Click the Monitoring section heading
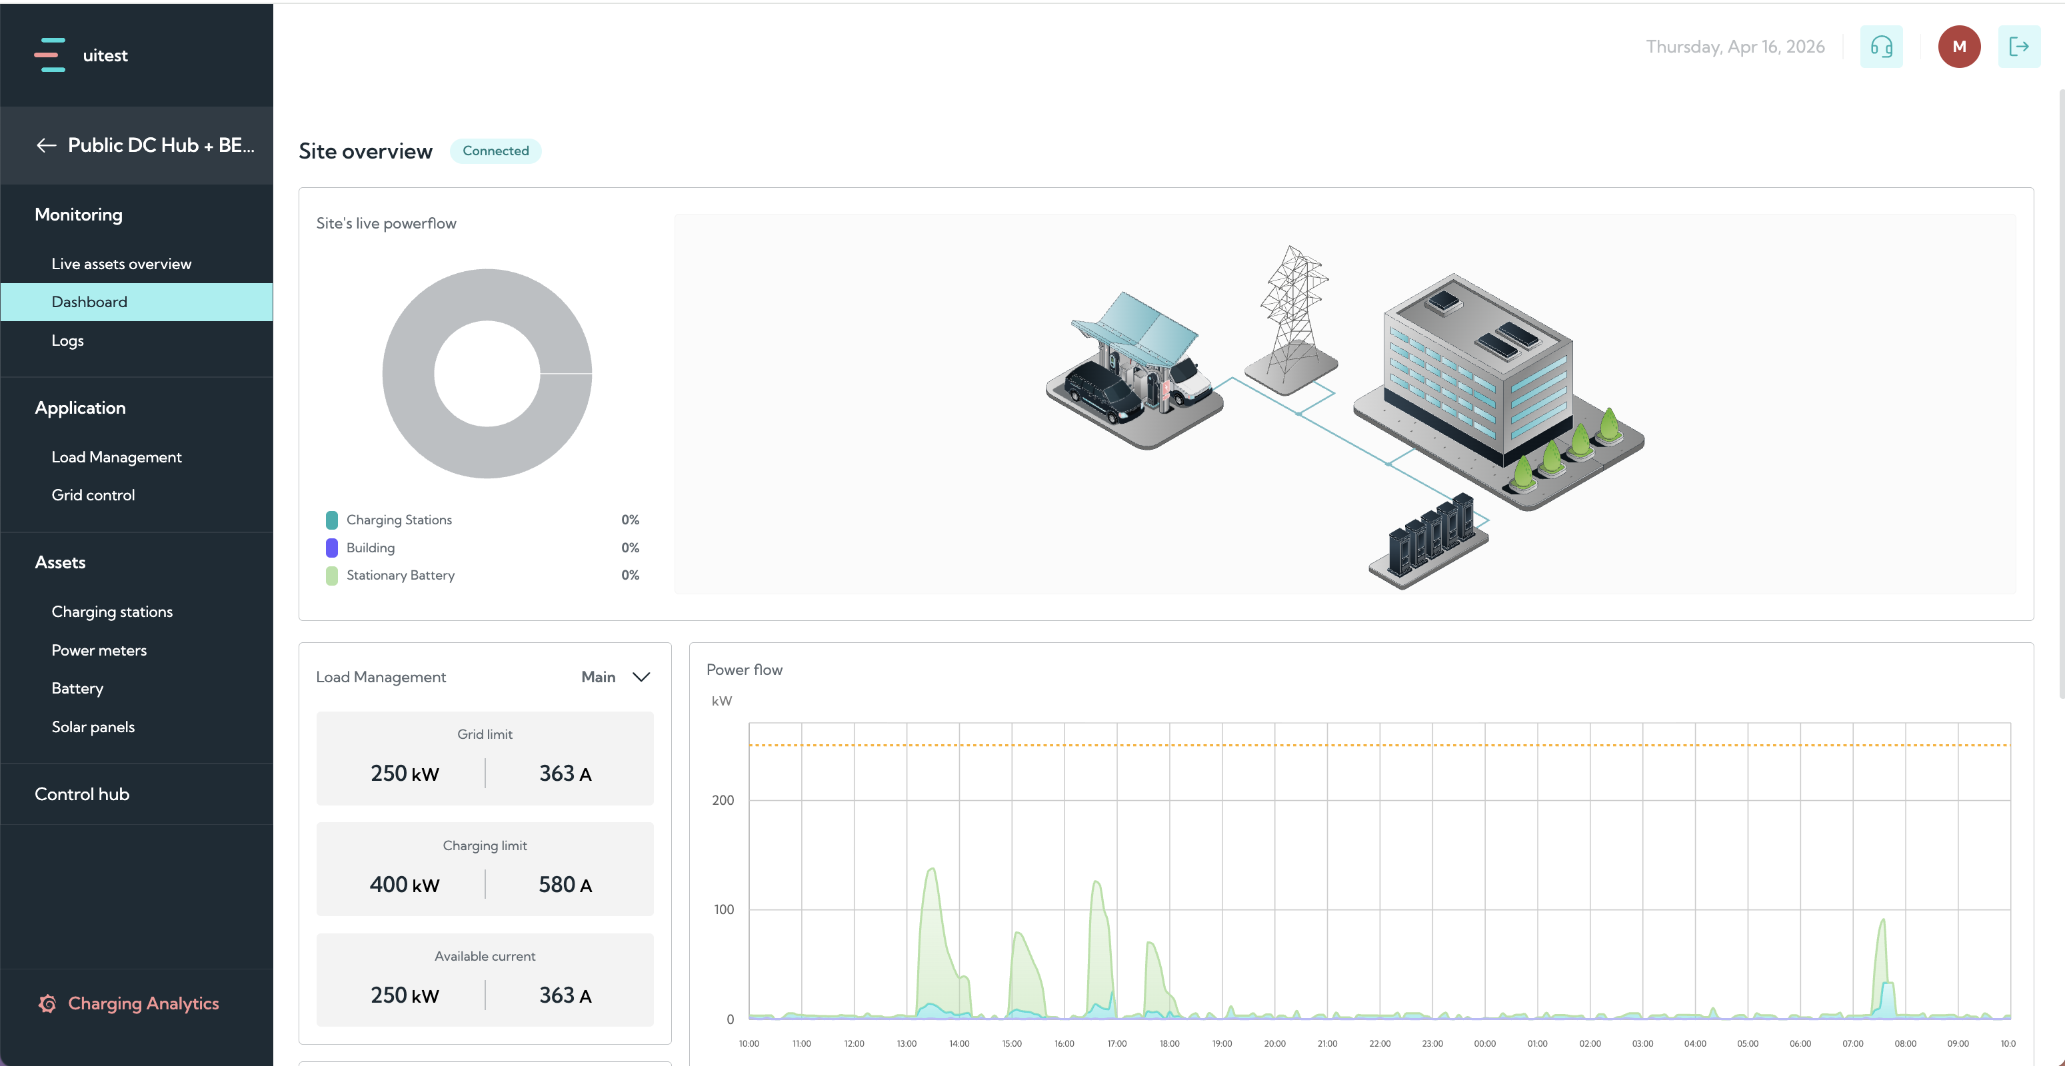Screen dimensions: 2065x1066 [x=79, y=214]
